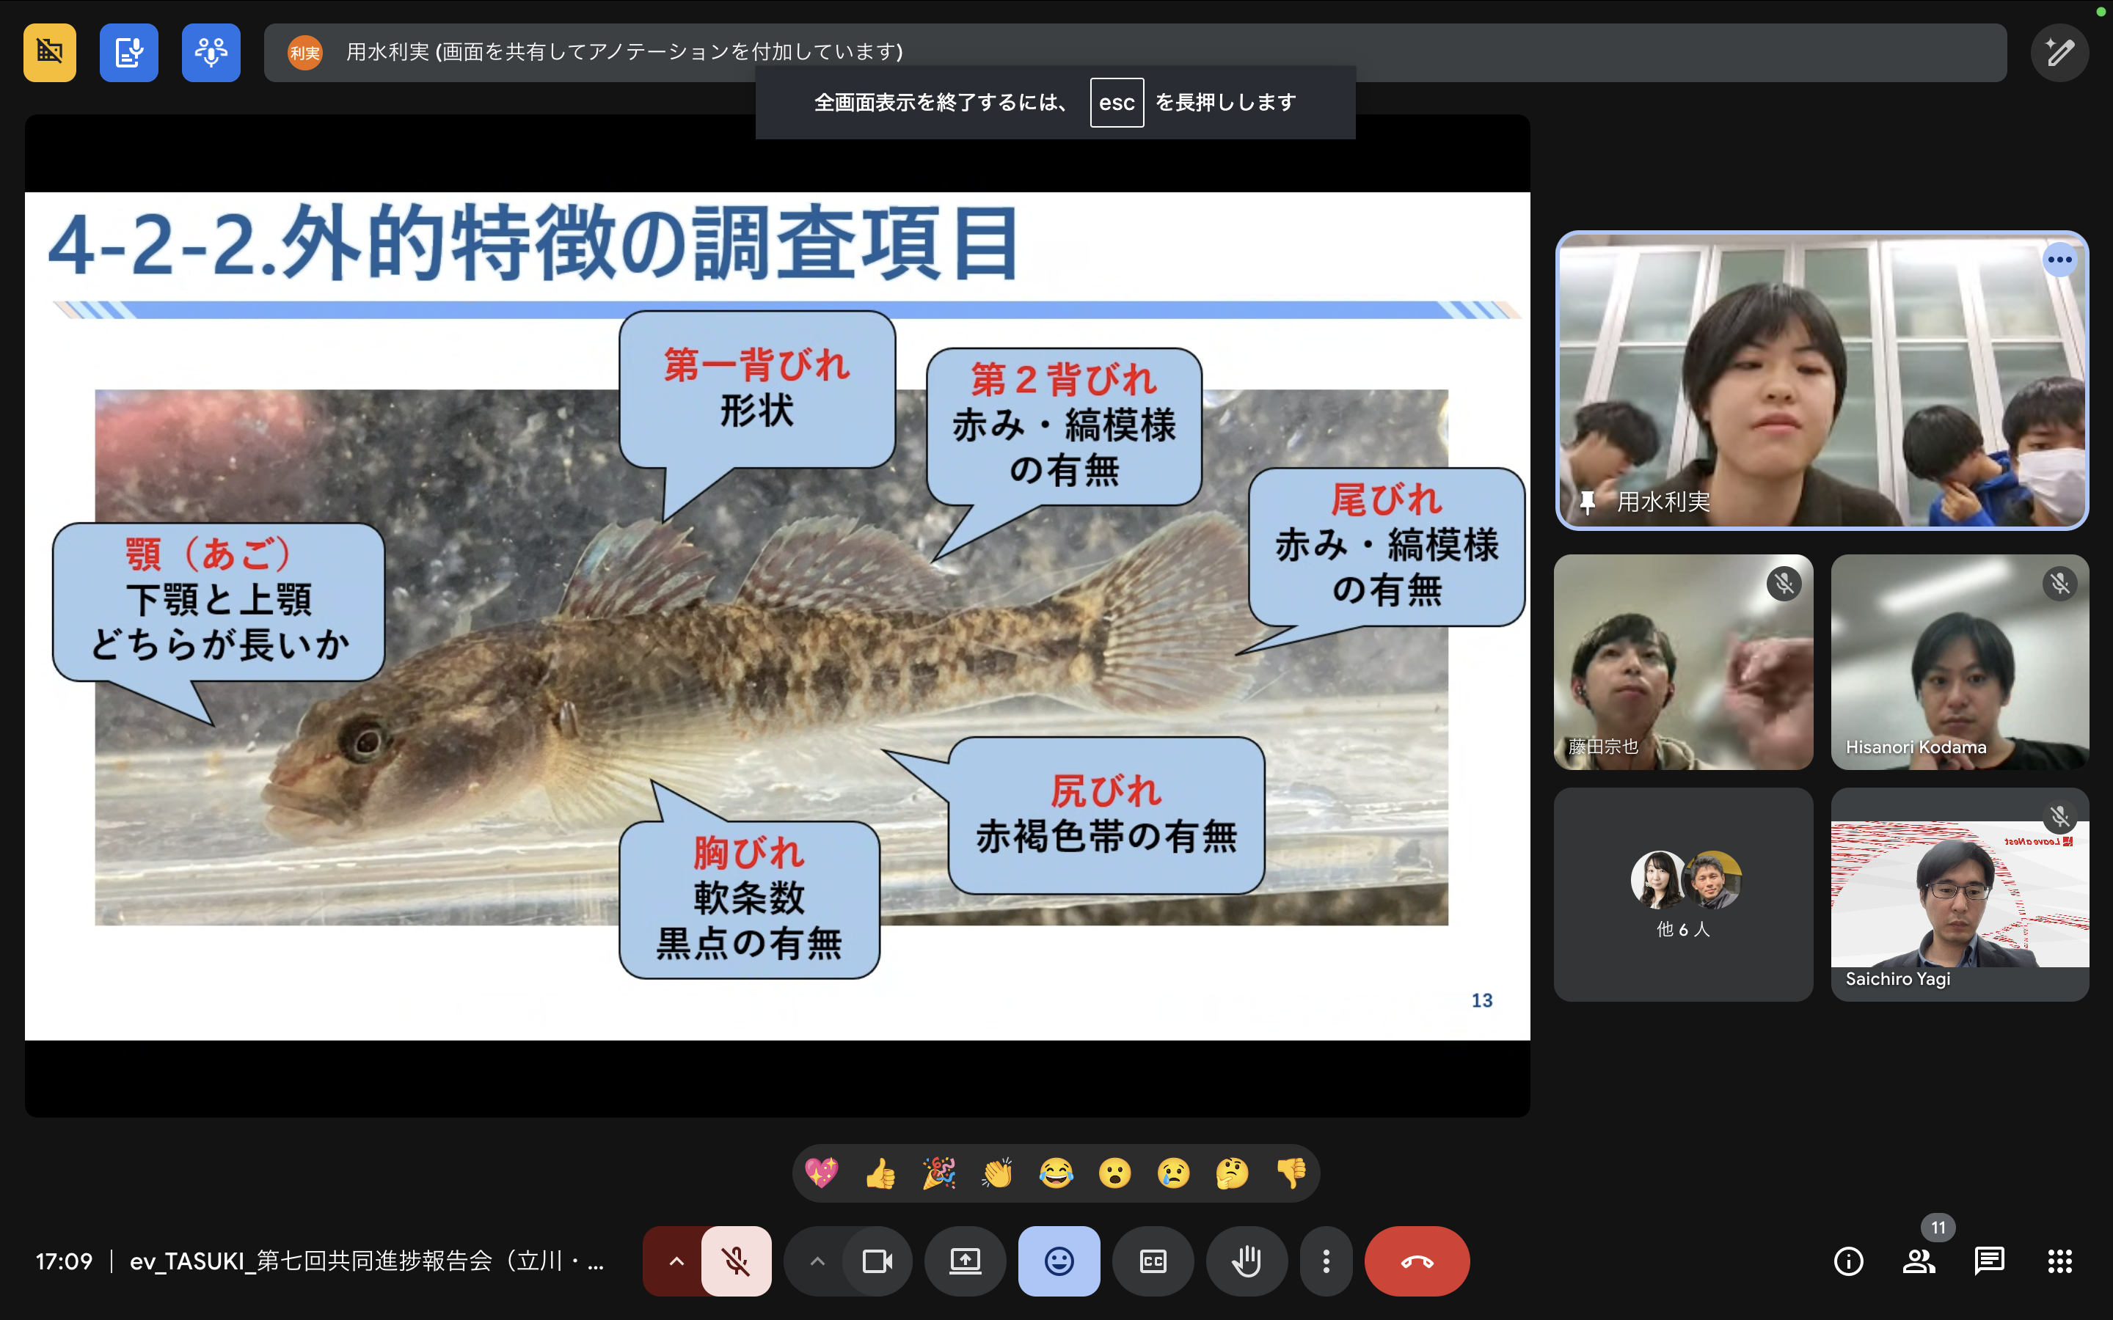This screenshot has width=2113, height=1320.
Task: Unmute the microphone
Action: [x=736, y=1261]
